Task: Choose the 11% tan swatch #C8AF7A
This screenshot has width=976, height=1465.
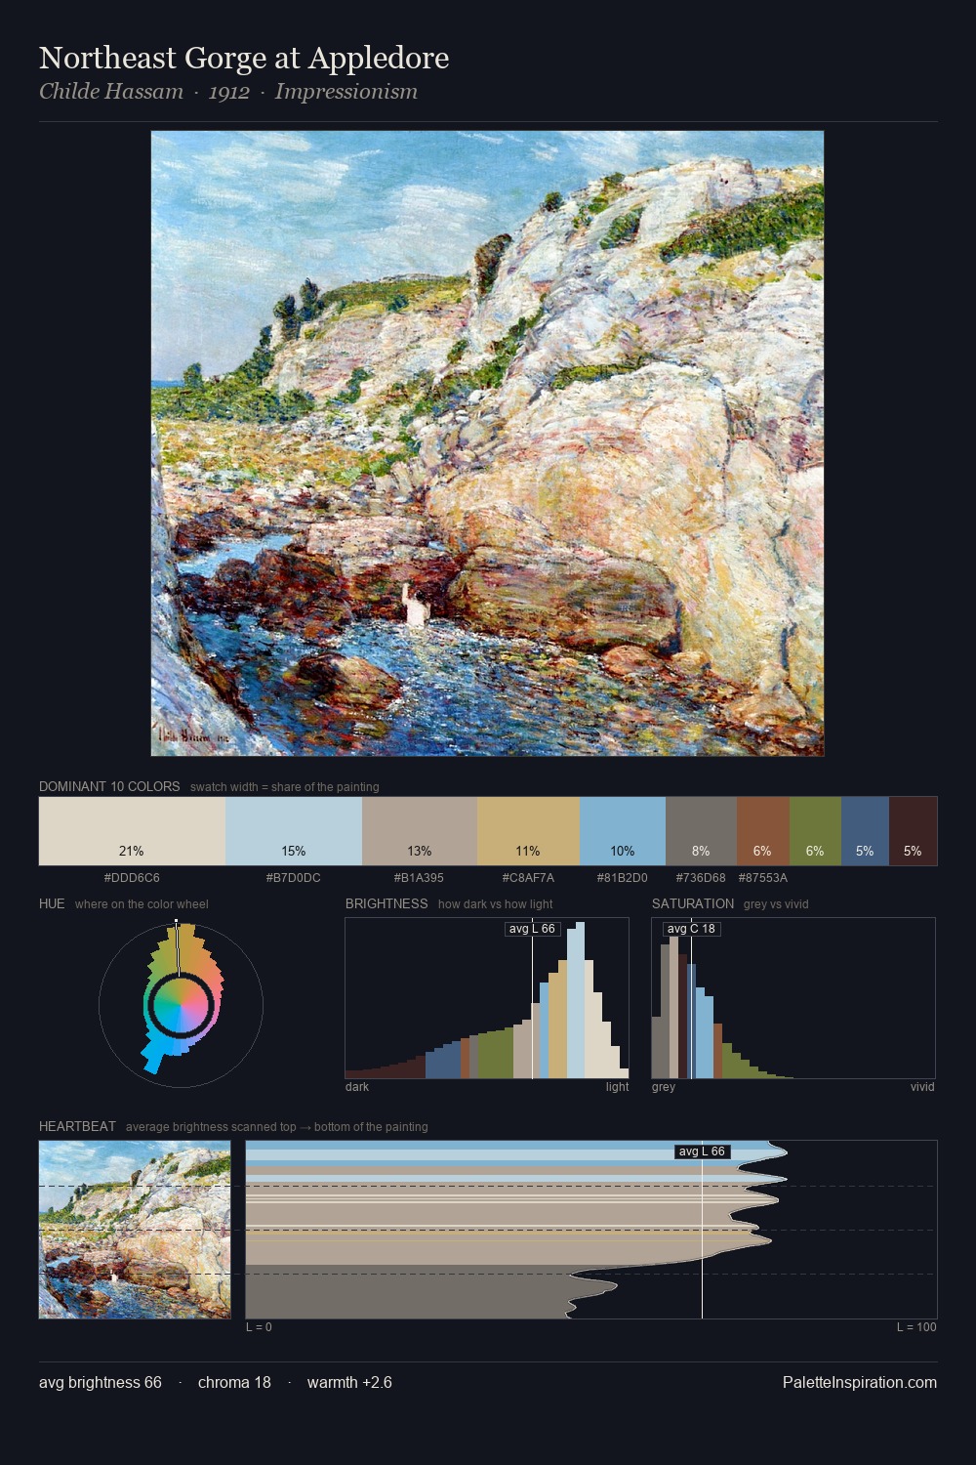Action: [528, 831]
